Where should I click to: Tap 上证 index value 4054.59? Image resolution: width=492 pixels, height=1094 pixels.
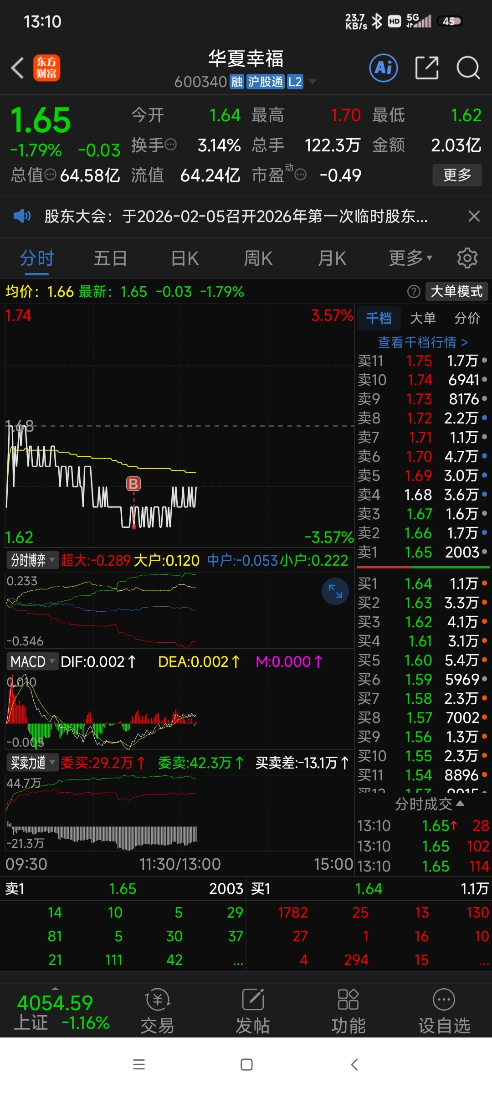[55, 1002]
